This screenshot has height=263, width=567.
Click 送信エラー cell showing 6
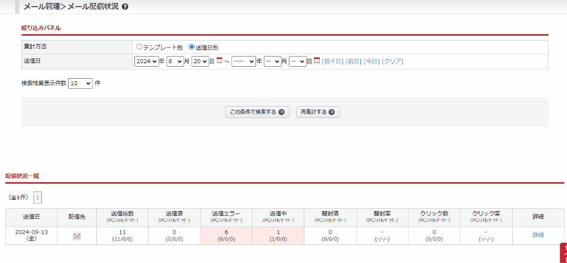tap(226, 236)
